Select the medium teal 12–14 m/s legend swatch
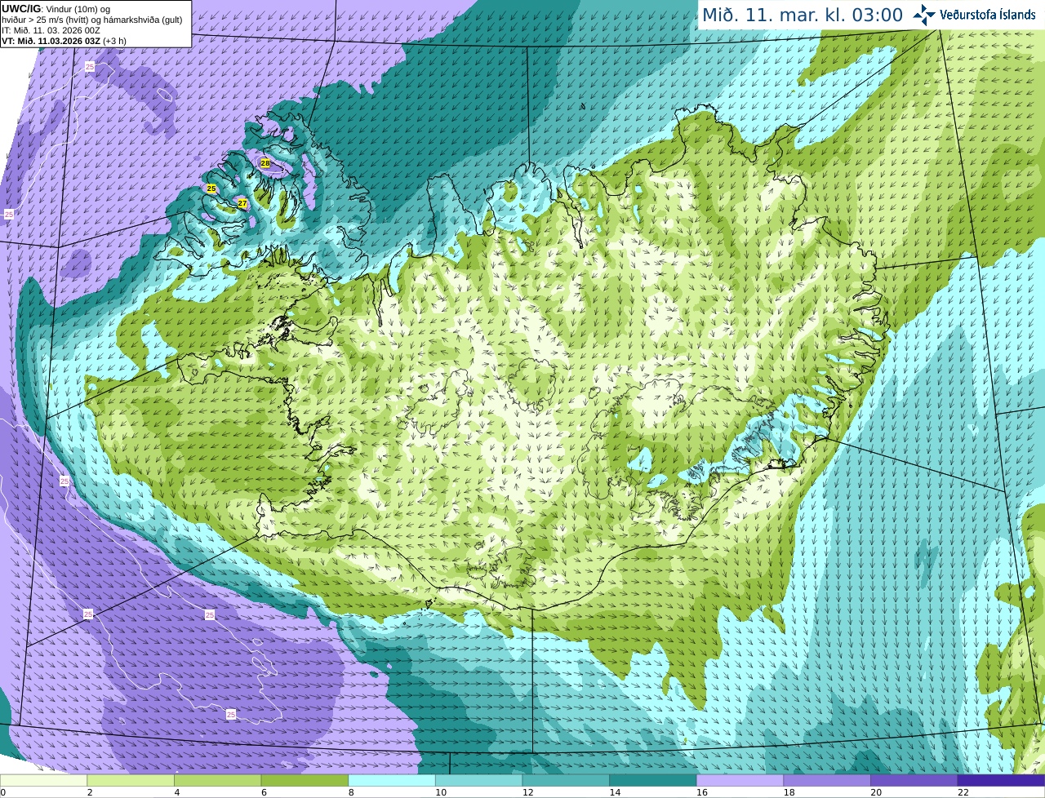The height and width of the screenshot is (798, 1045). click(x=566, y=780)
